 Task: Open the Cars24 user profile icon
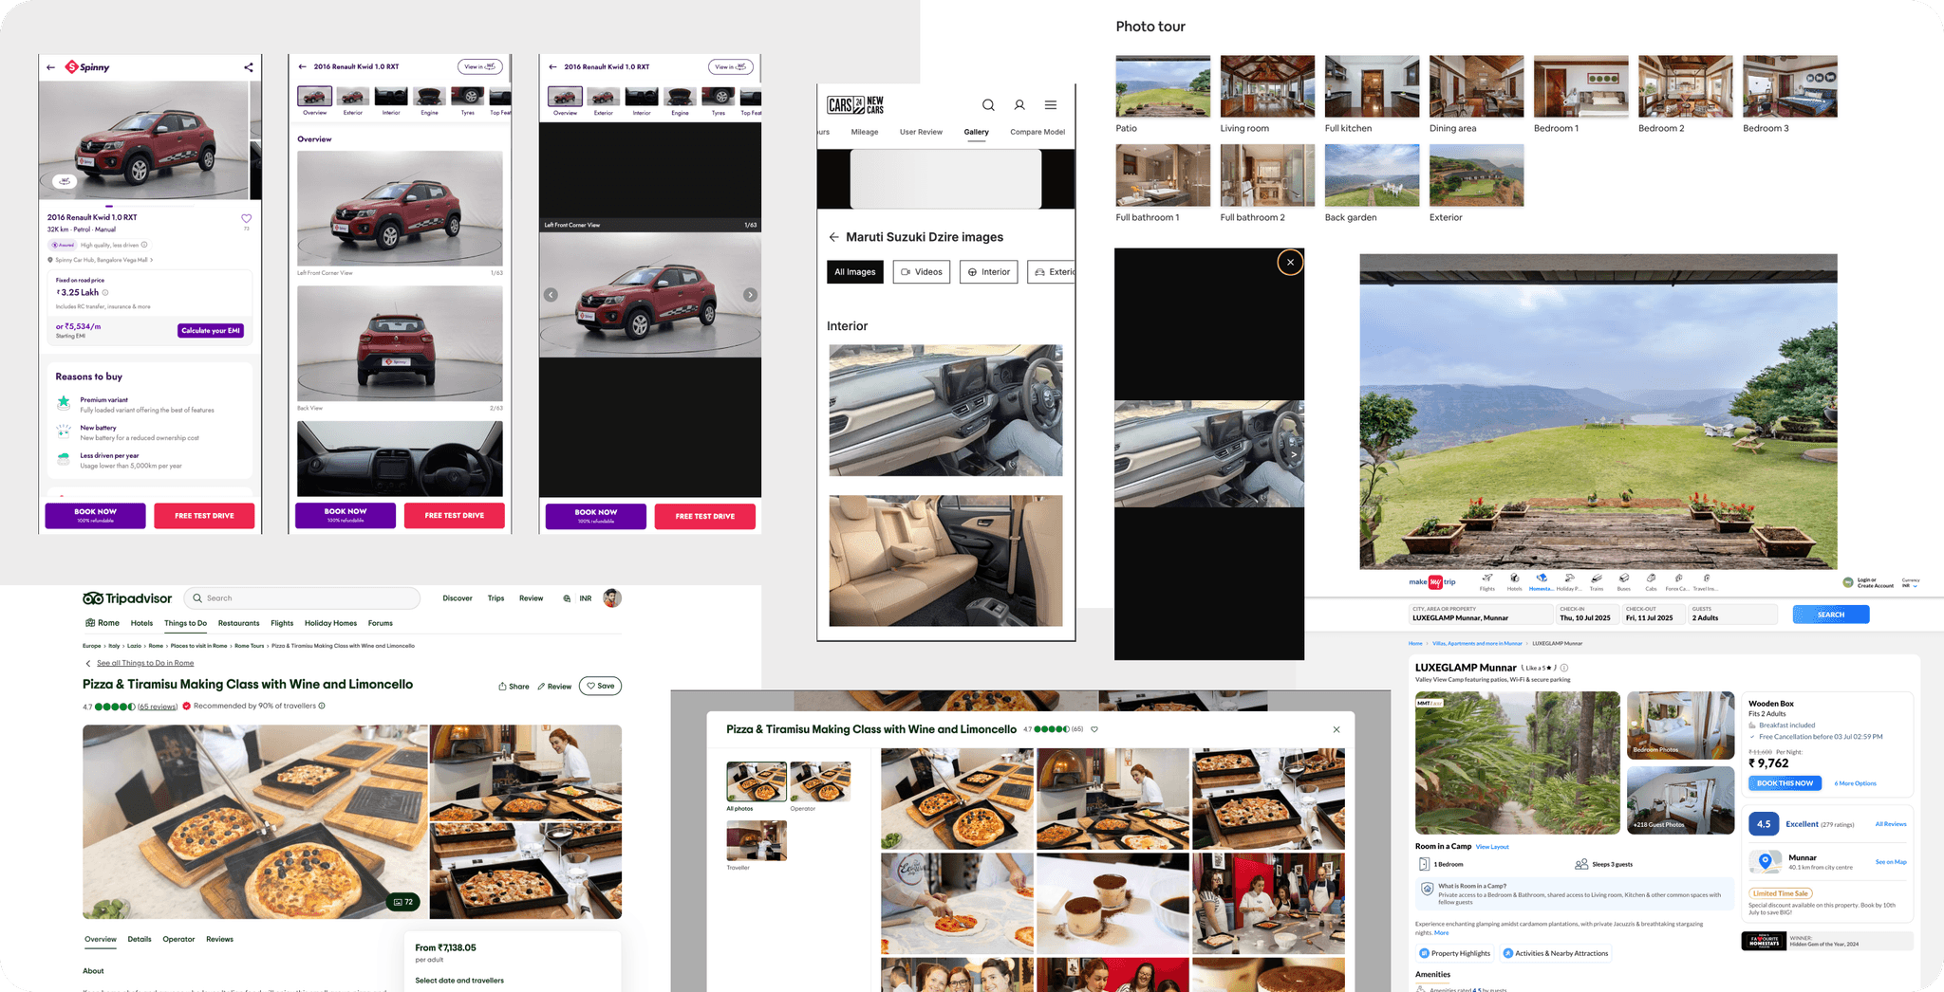pyautogui.click(x=1019, y=105)
